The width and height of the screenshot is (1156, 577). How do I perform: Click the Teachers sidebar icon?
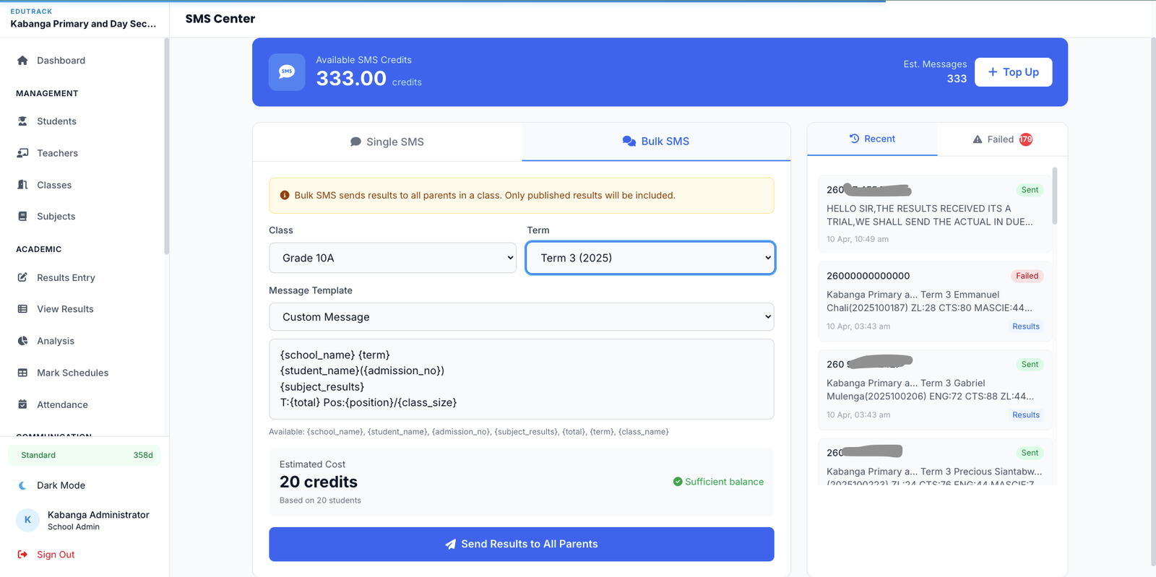click(x=22, y=153)
